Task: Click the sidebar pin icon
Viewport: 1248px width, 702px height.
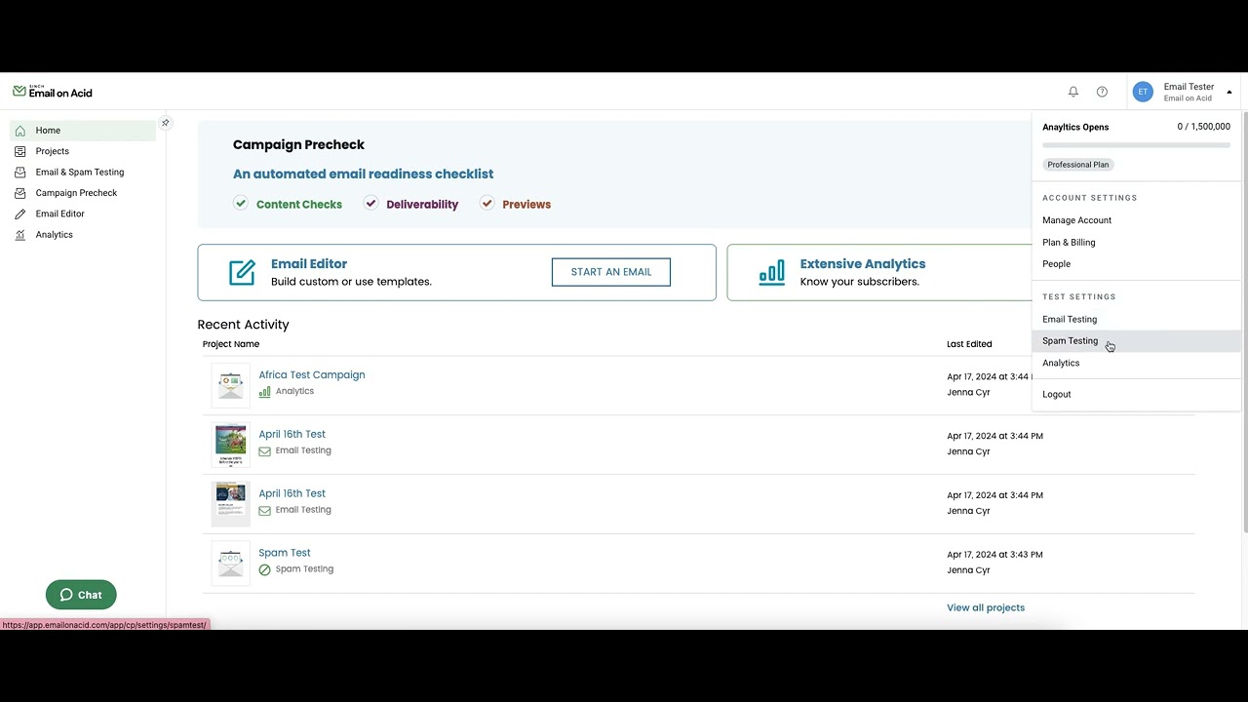Action: coord(166,123)
